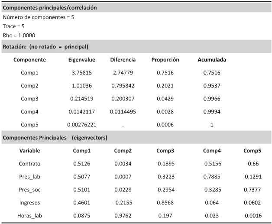Select the eigenvalue 0.00276221 for Comp5
272x224 pixels.
[82, 125]
